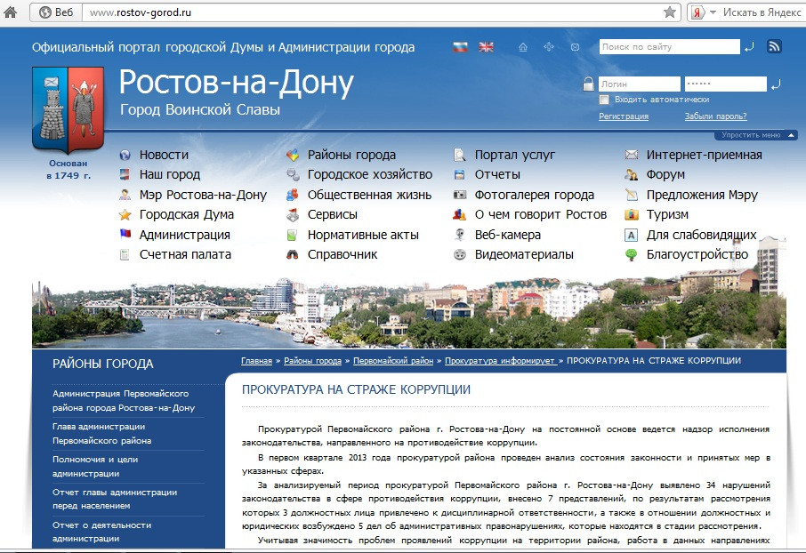Enable 'Входить автоматически' checkbox
This screenshot has height=553, width=806.
(x=604, y=100)
